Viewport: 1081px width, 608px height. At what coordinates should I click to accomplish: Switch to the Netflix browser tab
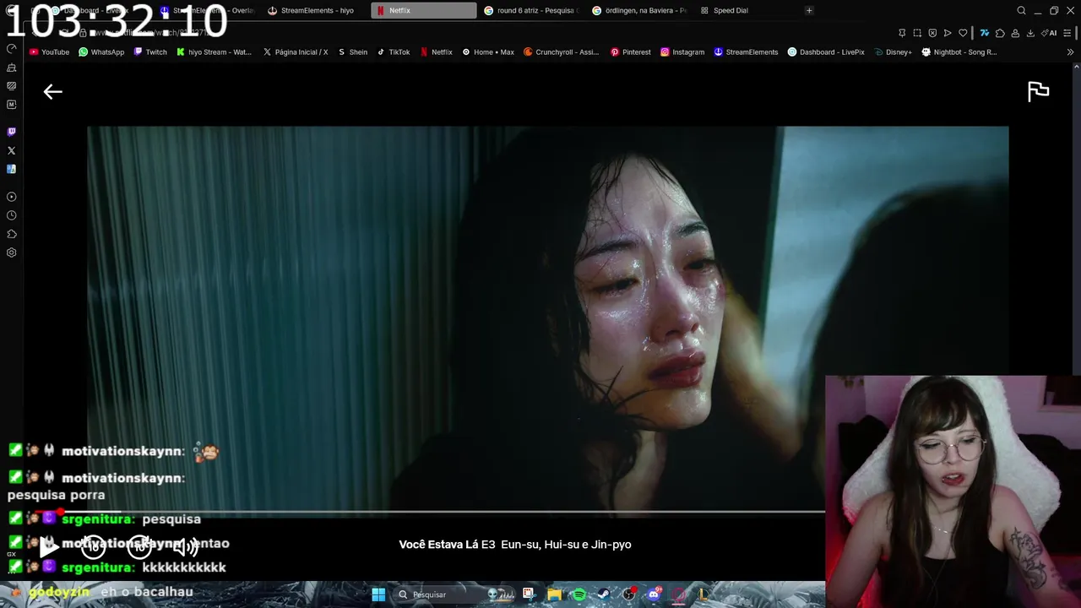tap(423, 10)
